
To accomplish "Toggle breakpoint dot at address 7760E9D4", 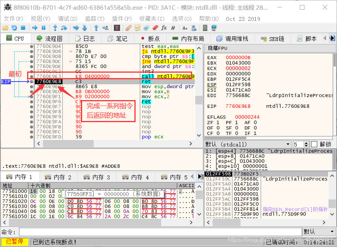I will pos(32,46).
